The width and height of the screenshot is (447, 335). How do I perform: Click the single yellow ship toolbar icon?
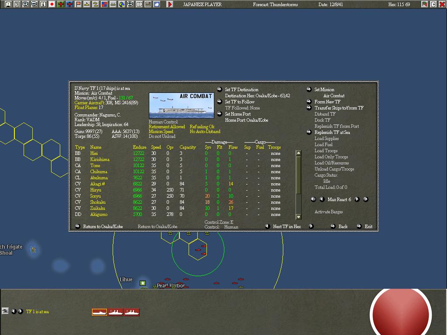coord(87,4)
